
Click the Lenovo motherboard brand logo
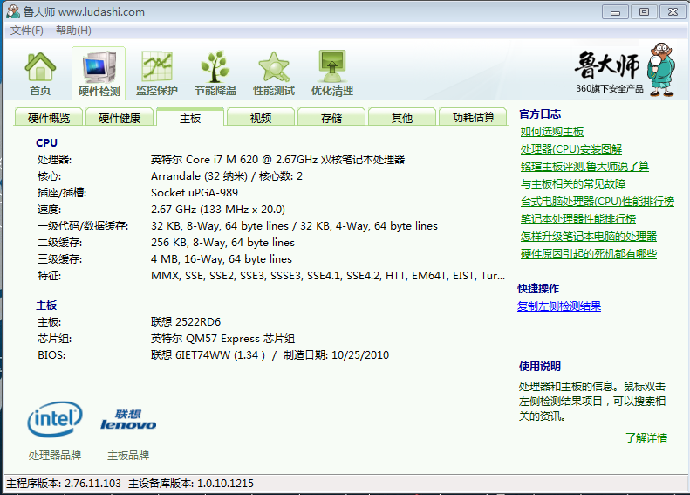[x=128, y=420]
